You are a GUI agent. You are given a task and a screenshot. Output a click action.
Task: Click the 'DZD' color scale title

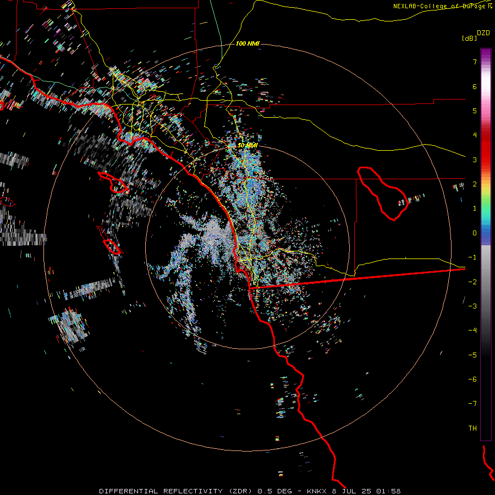click(x=483, y=33)
